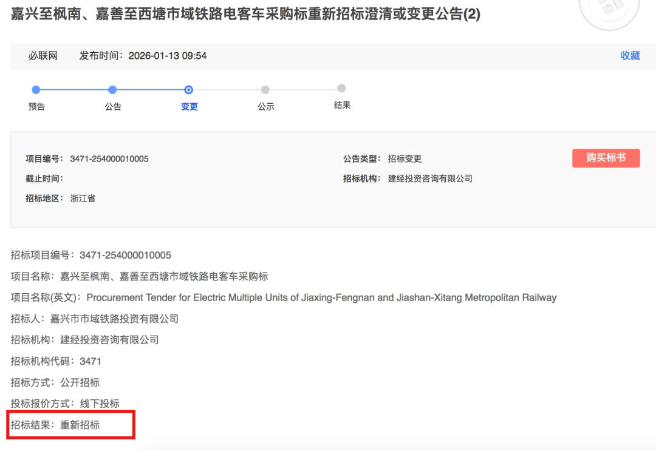Click the 投标报价方式 线下投标 line
The image size is (656, 451).
click(65, 404)
